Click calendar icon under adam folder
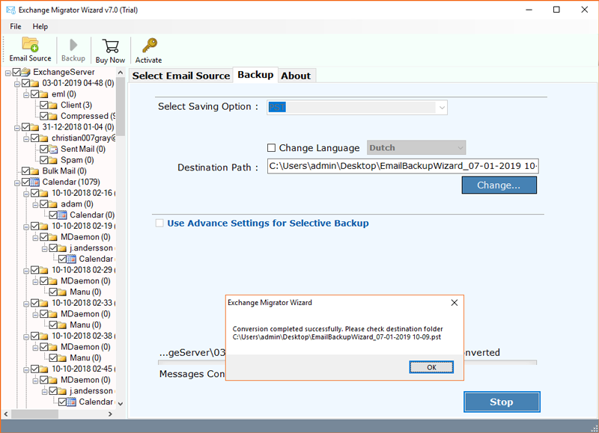 62,215
